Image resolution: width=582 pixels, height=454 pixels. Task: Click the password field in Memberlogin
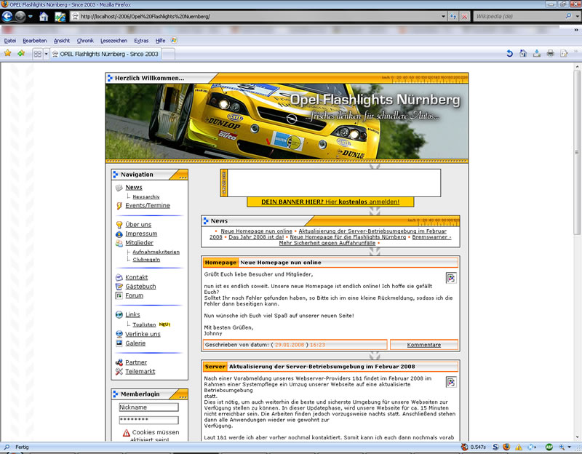(x=148, y=420)
